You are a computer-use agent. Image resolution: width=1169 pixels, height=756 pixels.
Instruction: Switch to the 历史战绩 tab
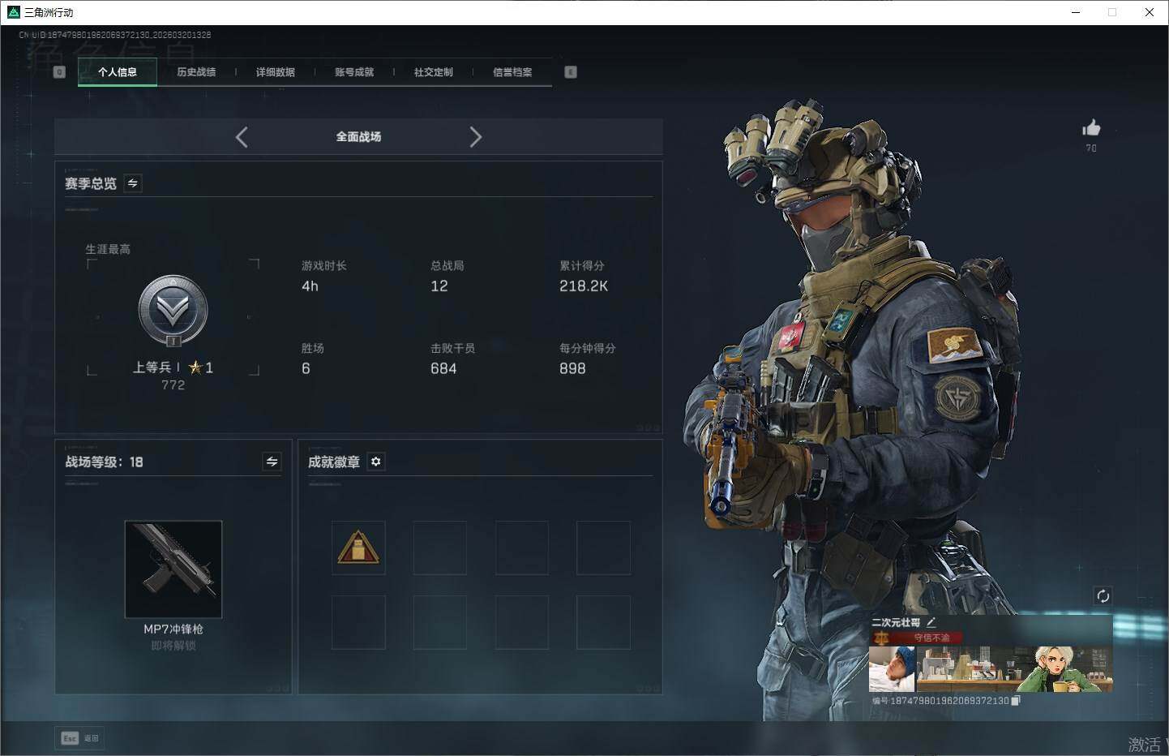pos(196,72)
